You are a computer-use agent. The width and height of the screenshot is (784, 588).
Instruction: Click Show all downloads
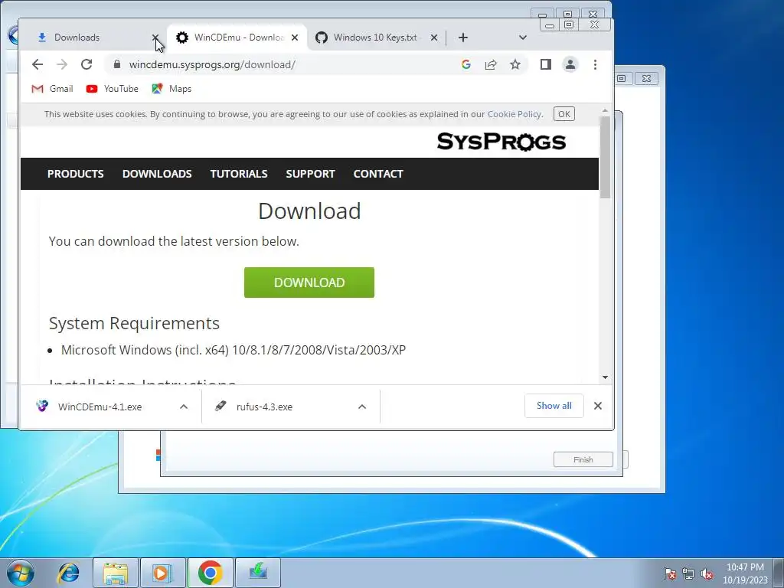(x=554, y=406)
